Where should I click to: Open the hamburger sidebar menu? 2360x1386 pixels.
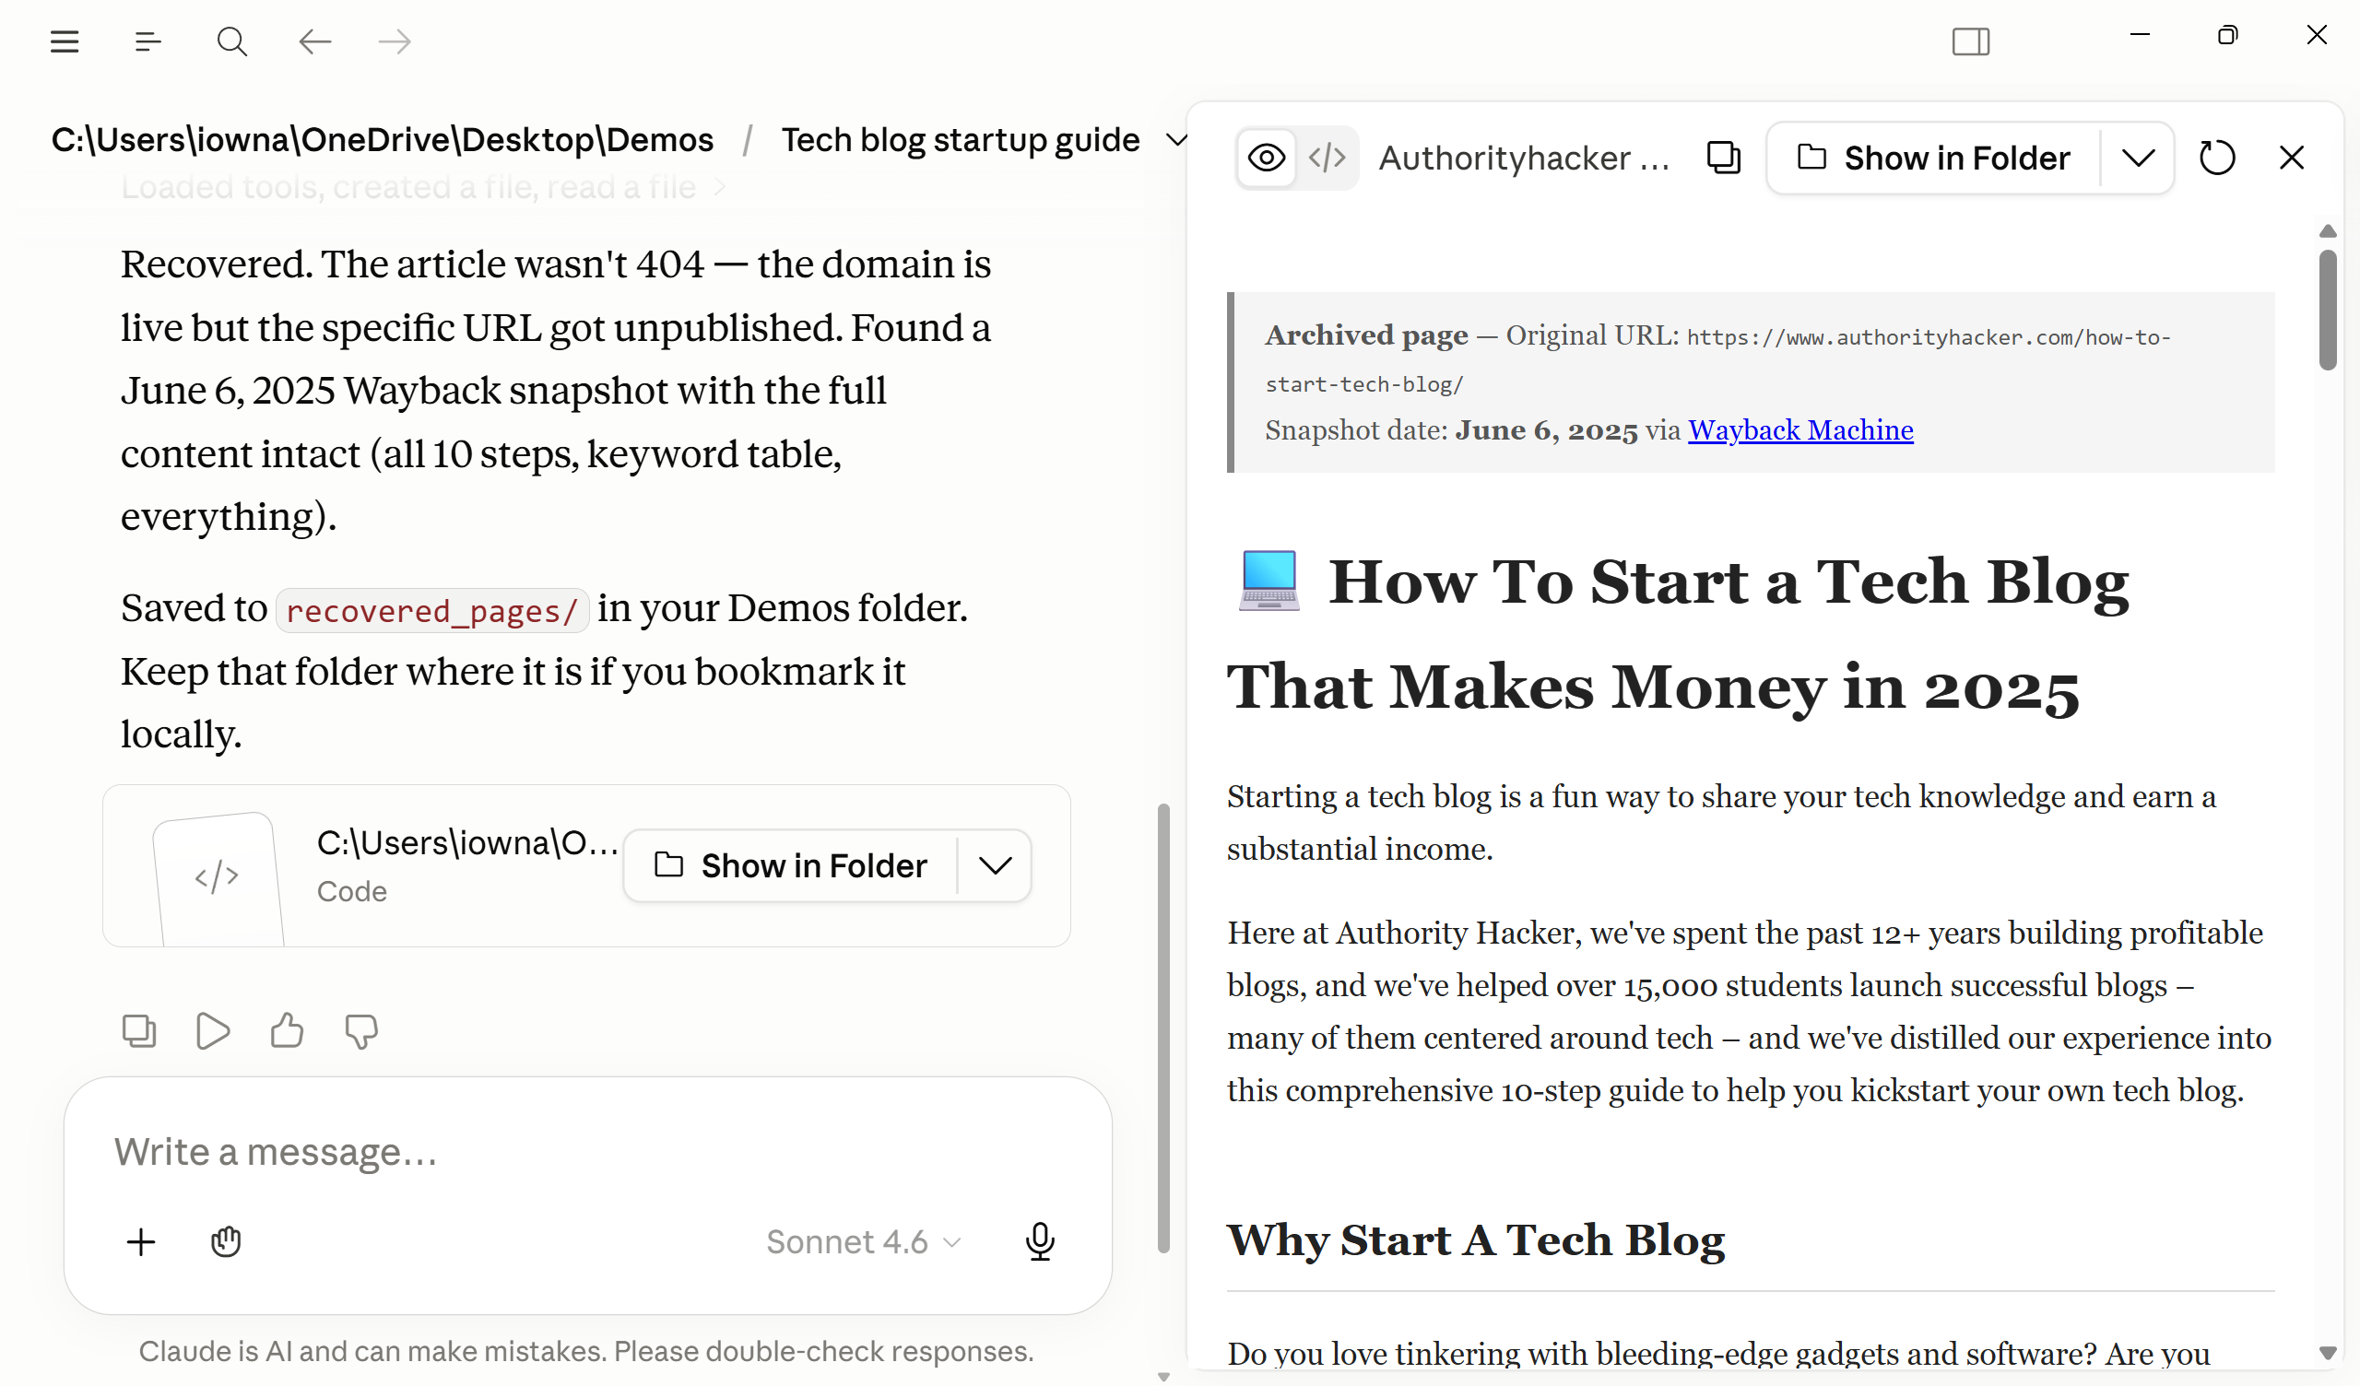65,42
